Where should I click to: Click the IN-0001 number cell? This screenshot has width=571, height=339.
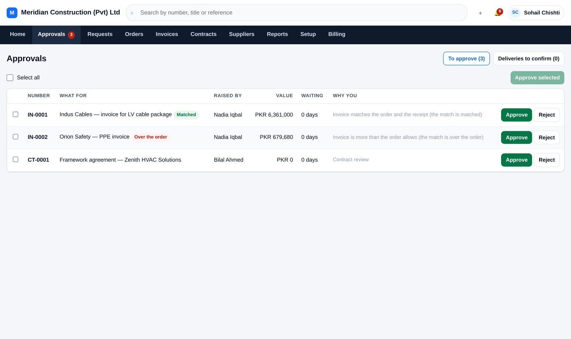click(x=38, y=115)
